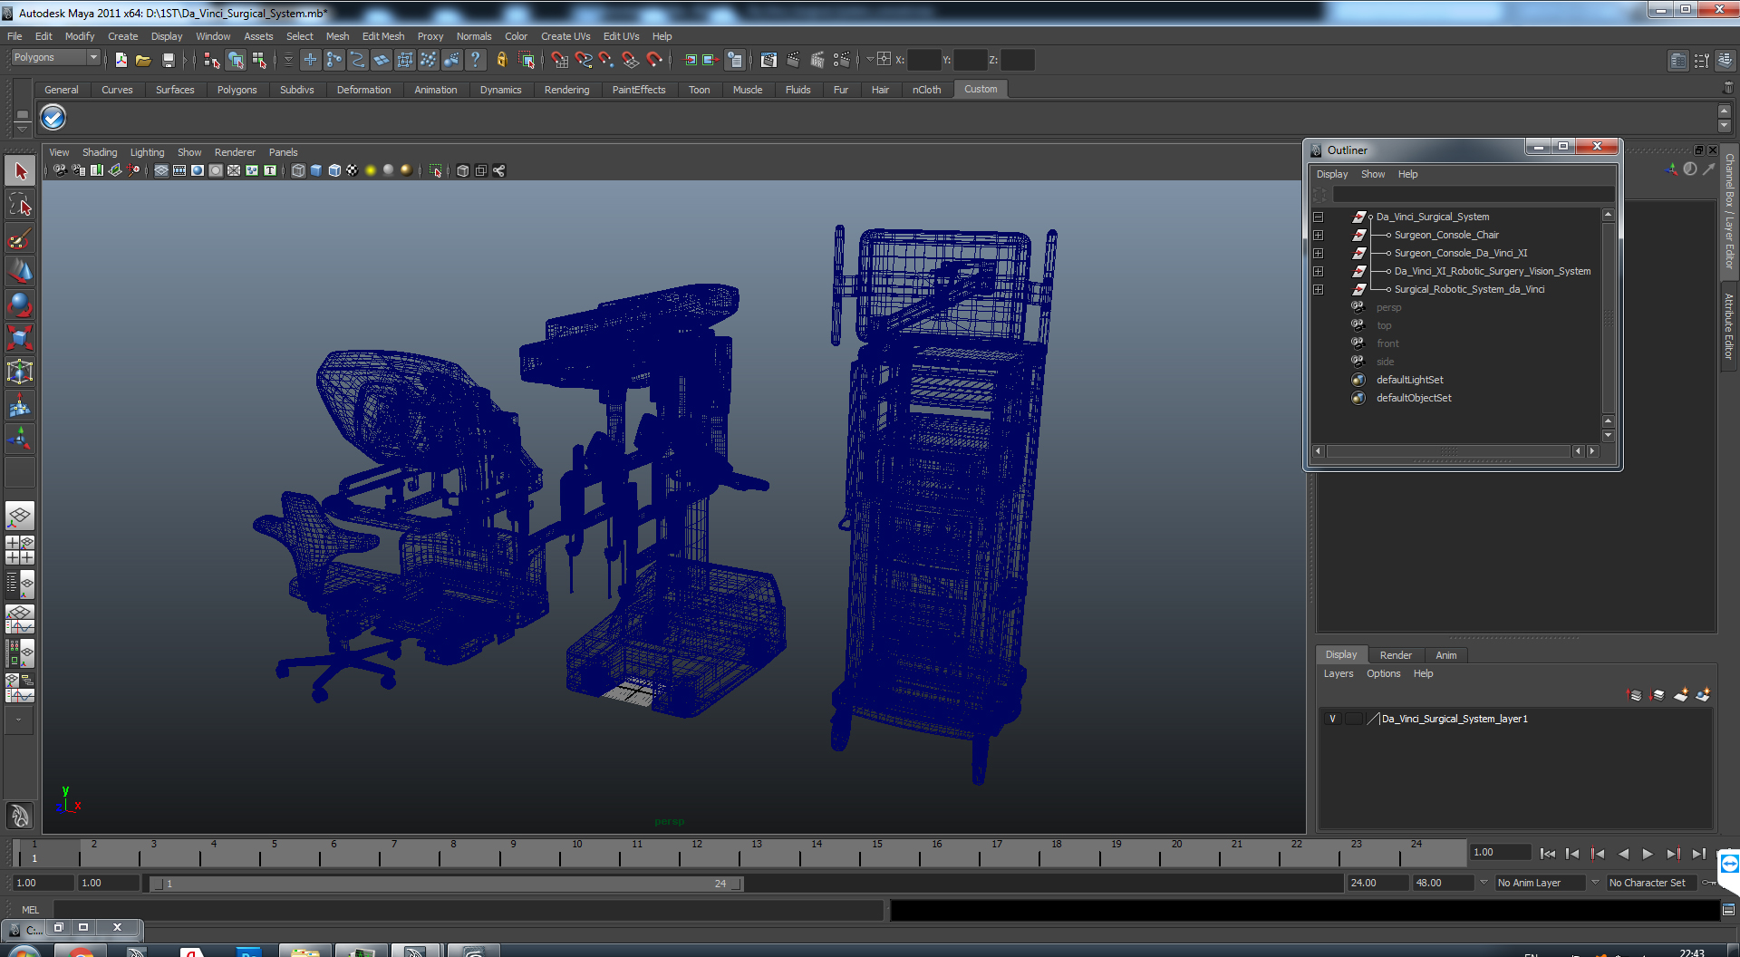The height and width of the screenshot is (957, 1740).
Task: Click select camera icon in viewport toolbar
Action: point(60,170)
